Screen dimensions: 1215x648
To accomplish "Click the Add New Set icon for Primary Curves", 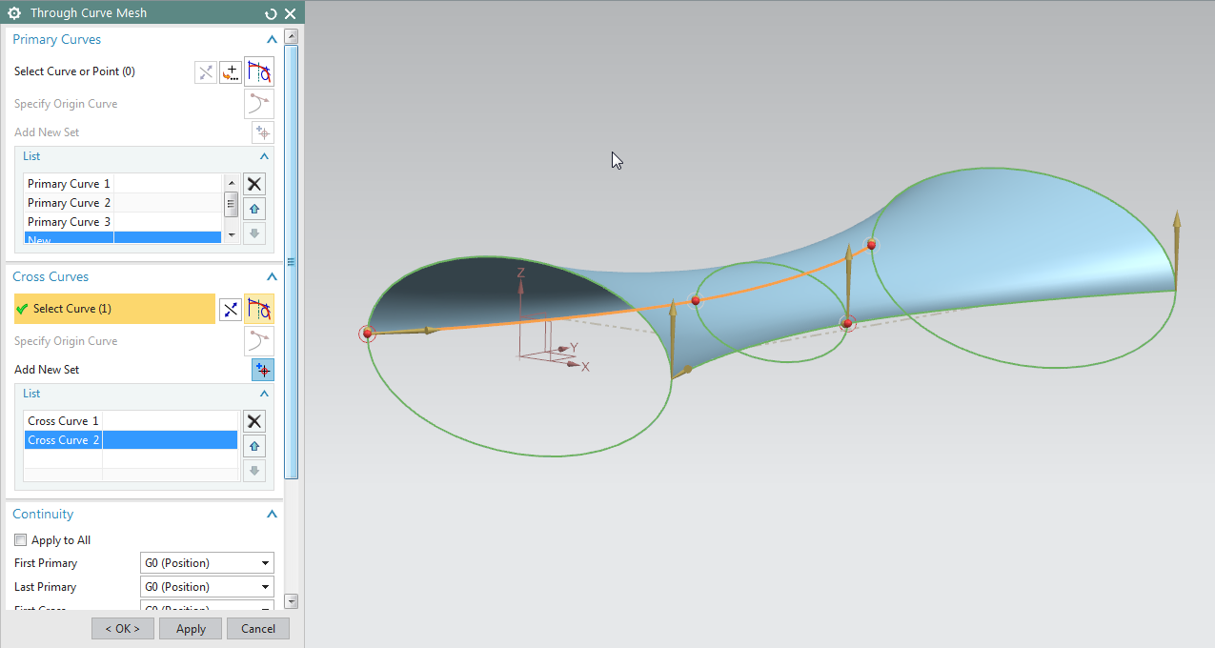I will [262, 132].
